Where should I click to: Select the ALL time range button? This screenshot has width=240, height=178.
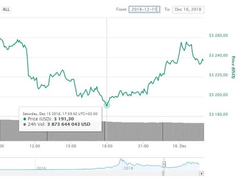click(x=6, y=9)
